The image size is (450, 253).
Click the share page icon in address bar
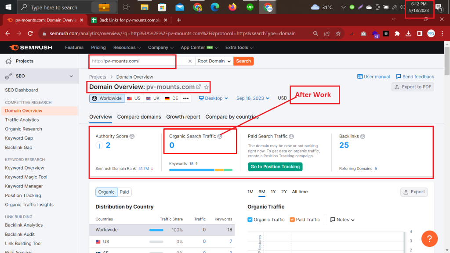tap(327, 33)
